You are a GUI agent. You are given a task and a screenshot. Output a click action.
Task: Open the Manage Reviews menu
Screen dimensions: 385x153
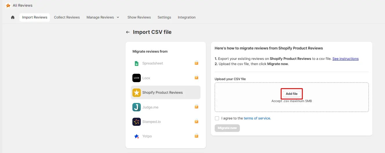pos(103,17)
